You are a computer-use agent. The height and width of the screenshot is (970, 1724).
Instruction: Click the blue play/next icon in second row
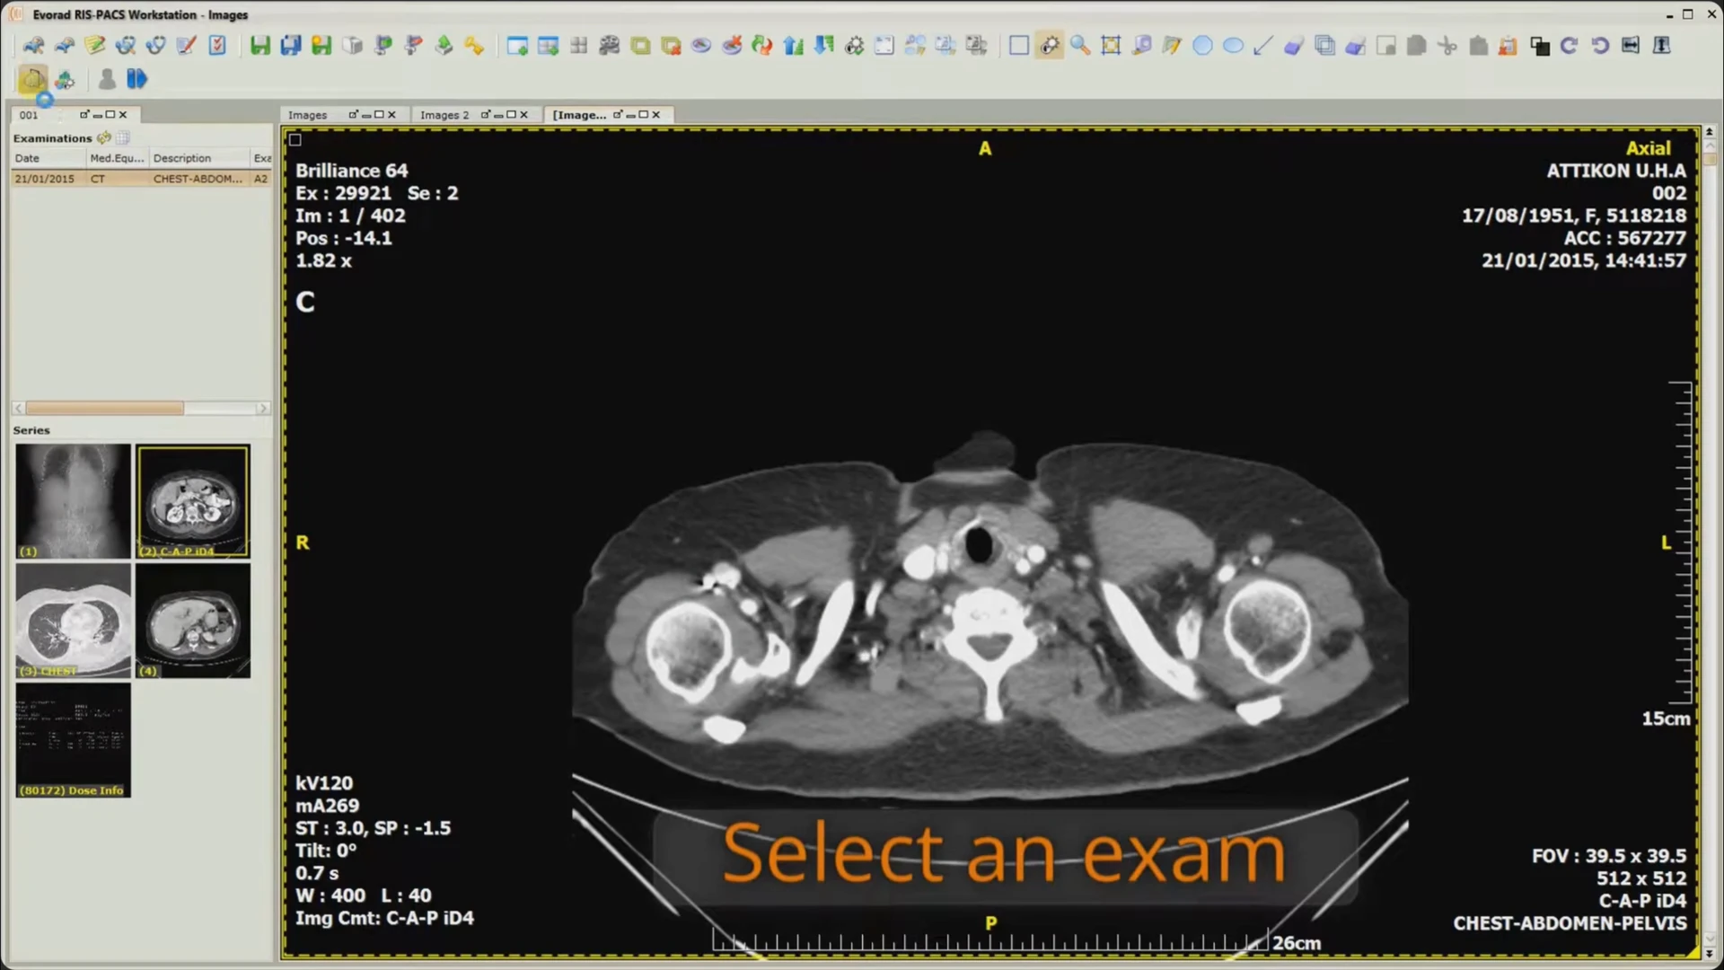coord(136,79)
